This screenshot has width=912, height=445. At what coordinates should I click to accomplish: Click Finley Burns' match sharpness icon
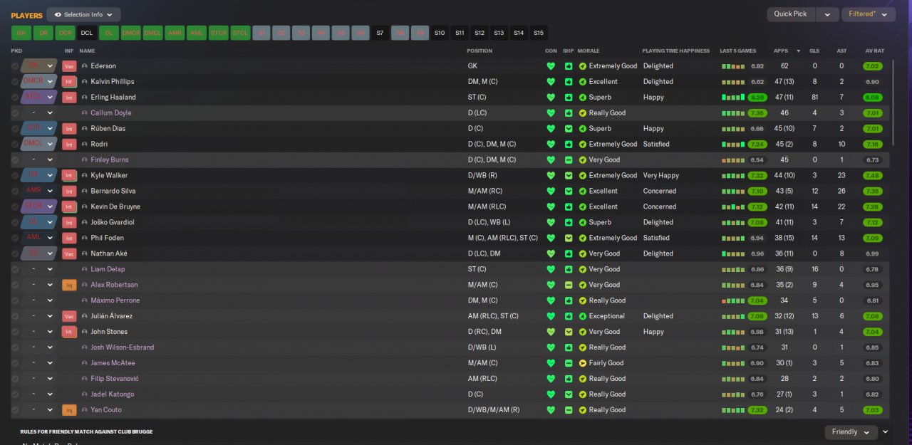point(569,160)
